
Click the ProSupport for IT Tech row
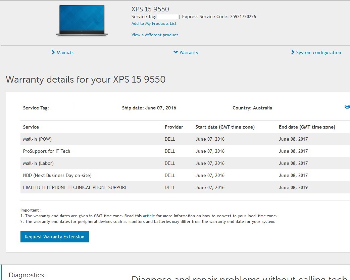point(185,151)
